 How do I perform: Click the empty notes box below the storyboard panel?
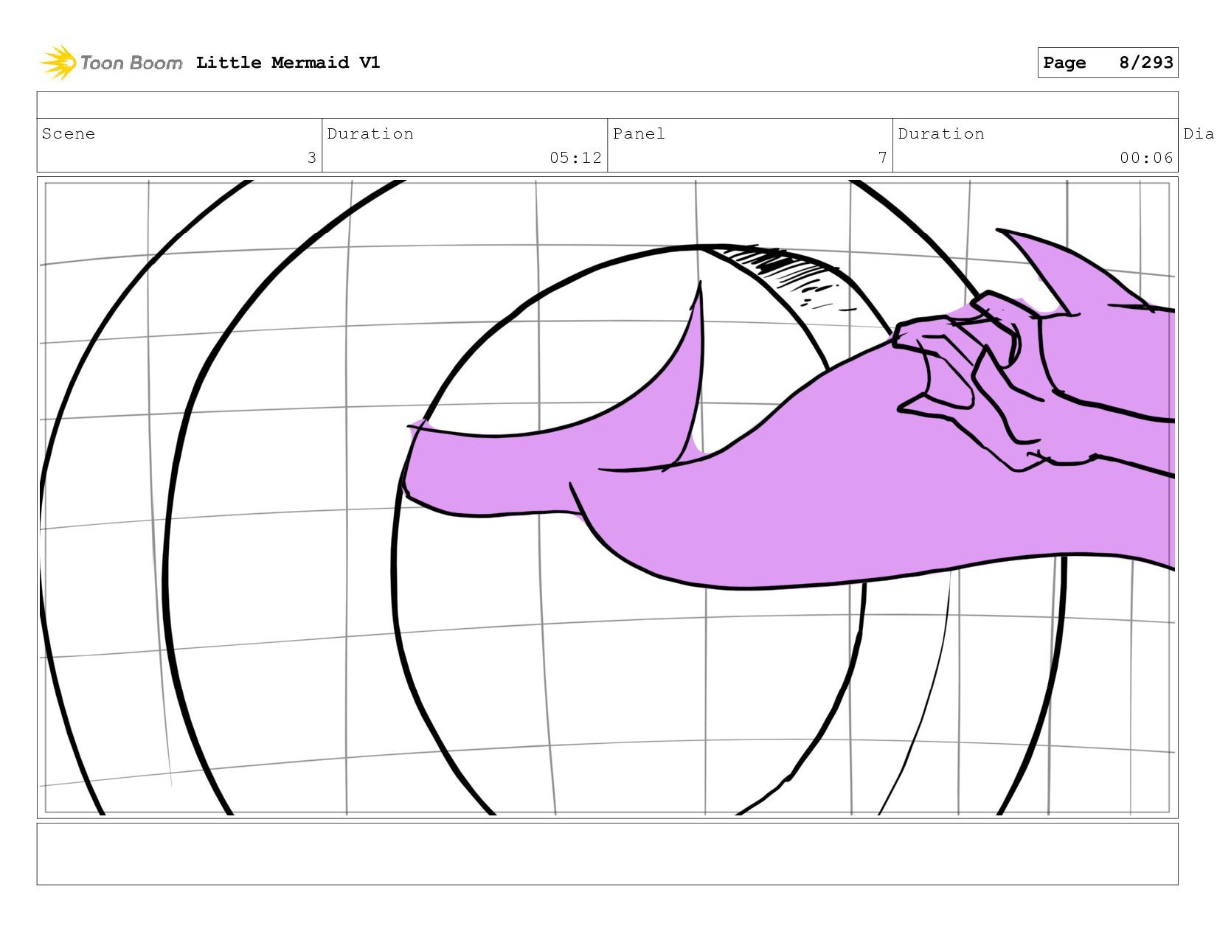tap(607, 854)
